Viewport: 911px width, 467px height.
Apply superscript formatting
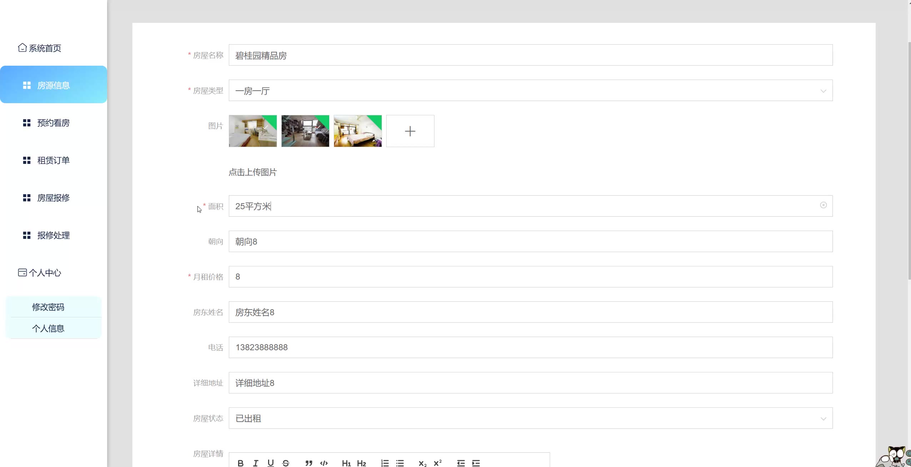[x=438, y=463]
